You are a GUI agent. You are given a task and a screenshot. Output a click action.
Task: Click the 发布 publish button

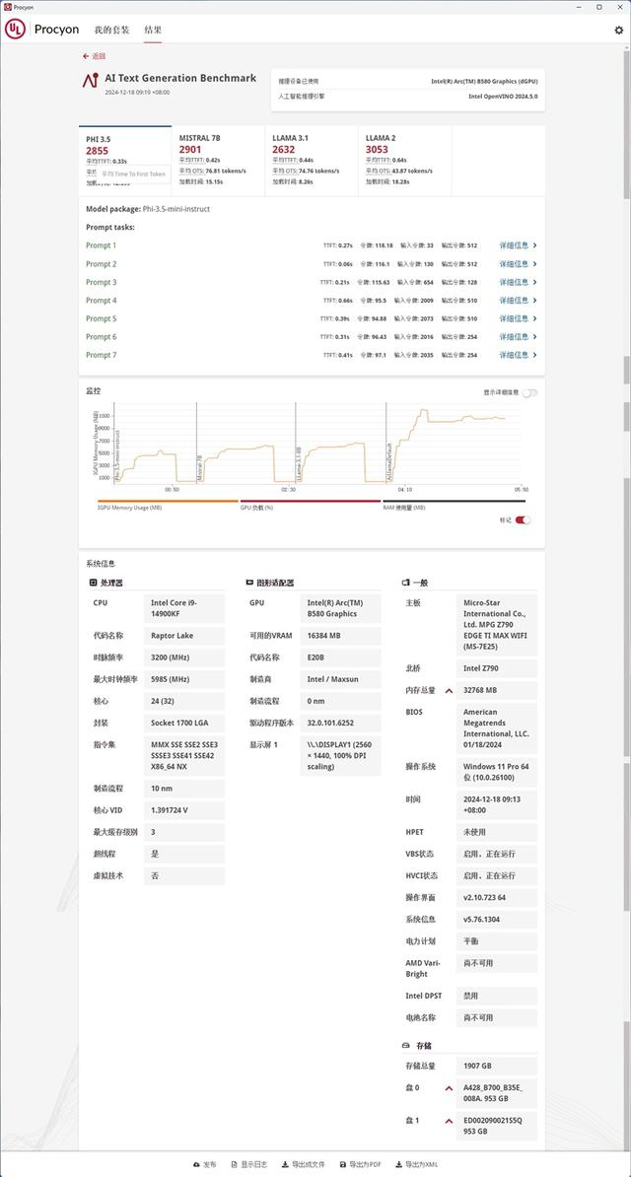tap(205, 1164)
